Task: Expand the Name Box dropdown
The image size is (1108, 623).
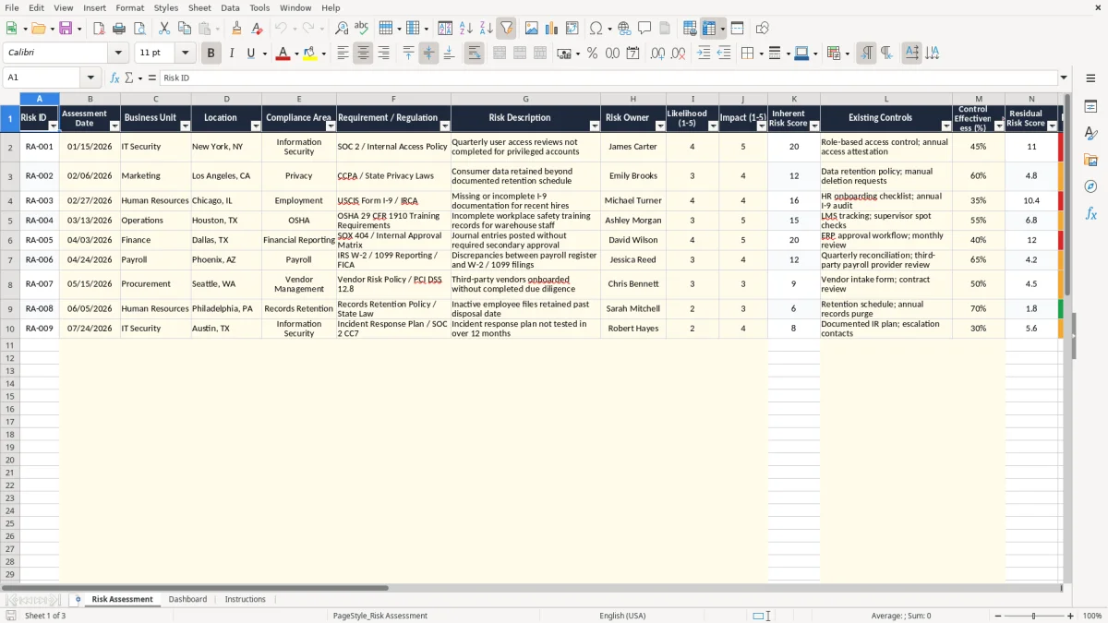Action: click(90, 78)
